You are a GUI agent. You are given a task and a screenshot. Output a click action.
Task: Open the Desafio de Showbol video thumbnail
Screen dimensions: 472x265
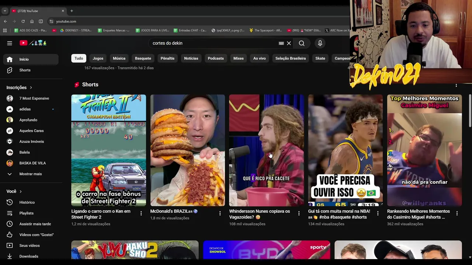point(267,250)
